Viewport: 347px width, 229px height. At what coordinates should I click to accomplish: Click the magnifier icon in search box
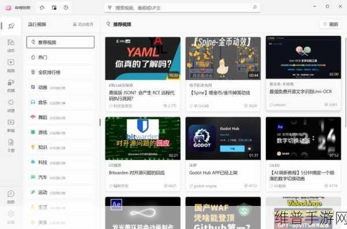click(254, 7)
